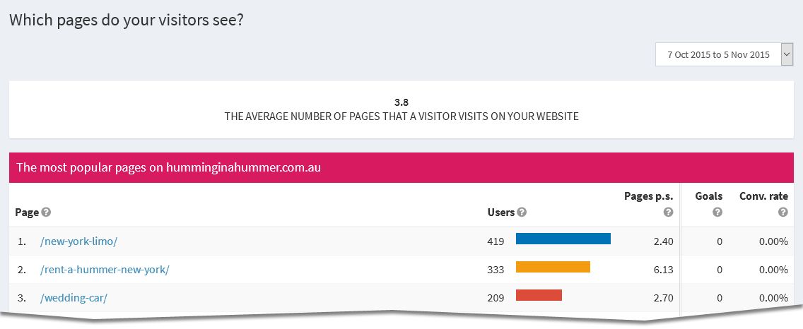Click the 3.8 average pages statistic
The width and height of the screenshot is (803, 329).
(x=401, y=102)
